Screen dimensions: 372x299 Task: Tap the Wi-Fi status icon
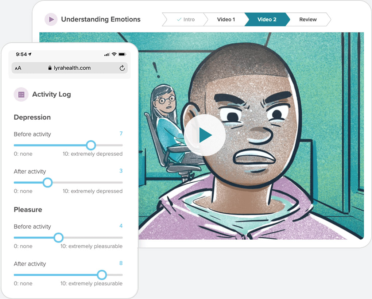(x=114, y=54)
